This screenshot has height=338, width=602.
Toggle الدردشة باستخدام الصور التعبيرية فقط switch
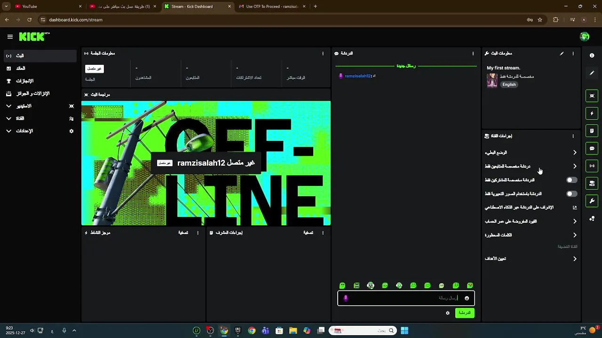coord(571,194)
